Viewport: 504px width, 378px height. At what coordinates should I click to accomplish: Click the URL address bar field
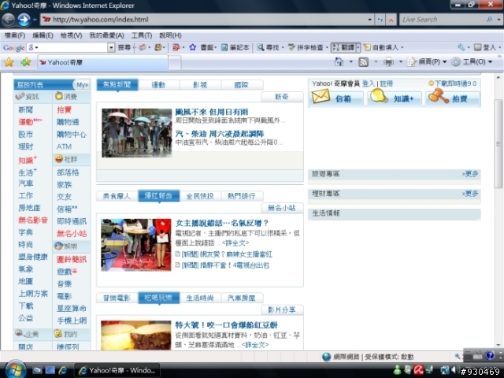tap(207, 20)
